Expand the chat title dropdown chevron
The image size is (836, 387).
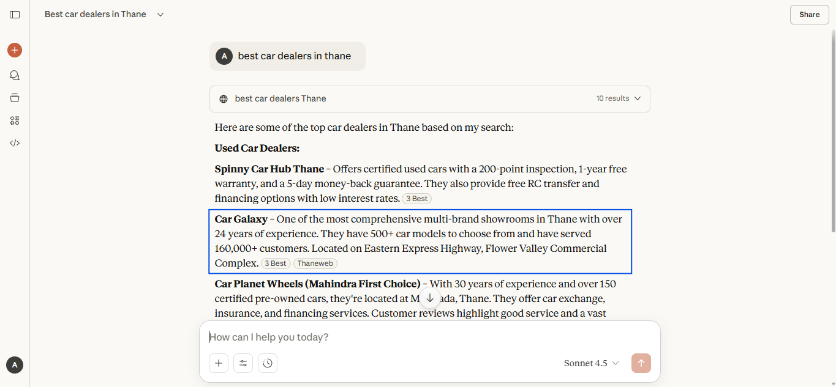[160, 15]
